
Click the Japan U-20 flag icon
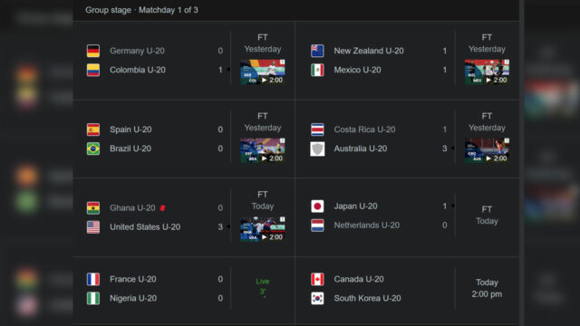point(317,206)
